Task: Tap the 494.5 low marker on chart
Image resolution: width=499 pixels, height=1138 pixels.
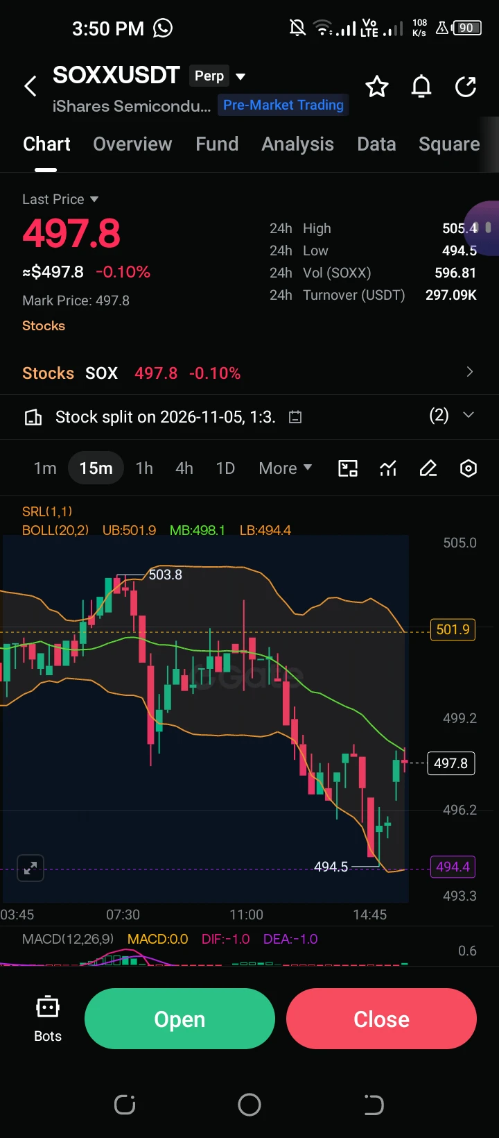Action: coord(331,867)
